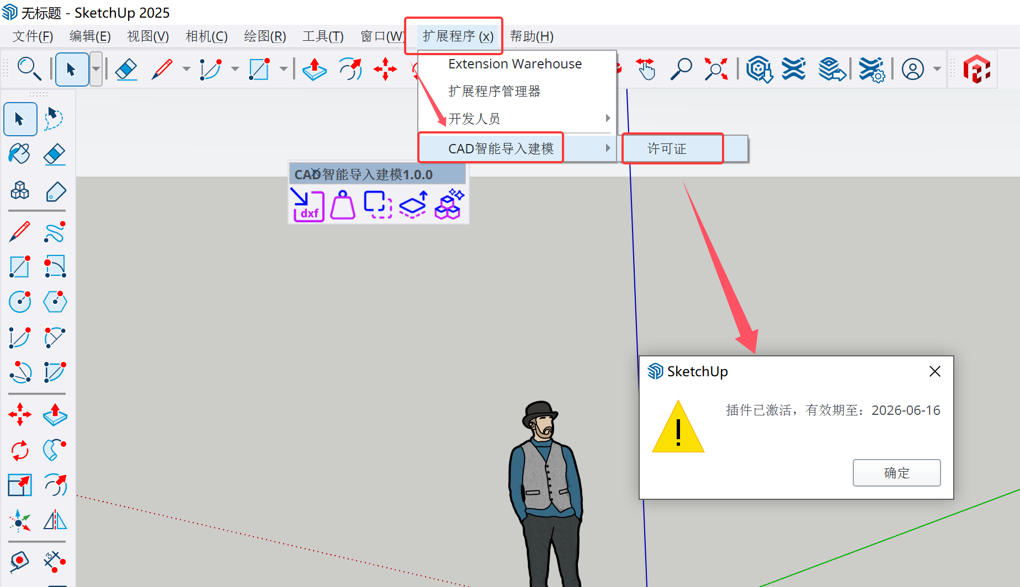Choose Extension Warehouse menu entry

[515, 64]
